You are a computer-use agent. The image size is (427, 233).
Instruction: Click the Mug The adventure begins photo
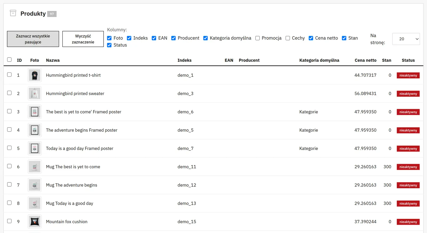click(35, 185)
